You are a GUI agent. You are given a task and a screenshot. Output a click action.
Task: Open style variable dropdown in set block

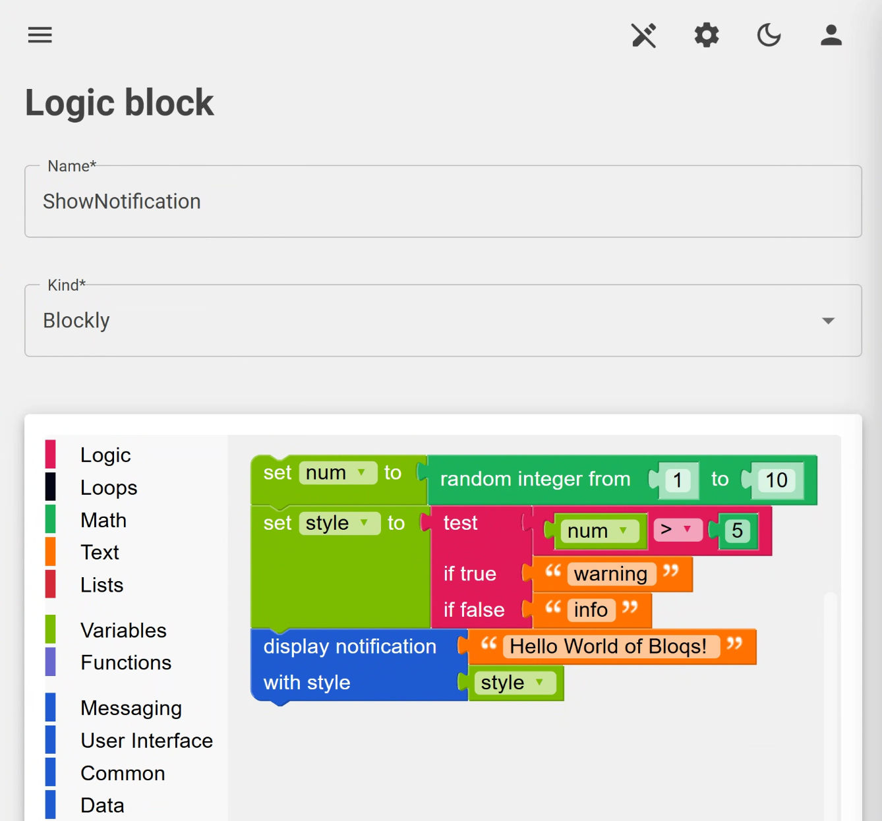(339, 523)
